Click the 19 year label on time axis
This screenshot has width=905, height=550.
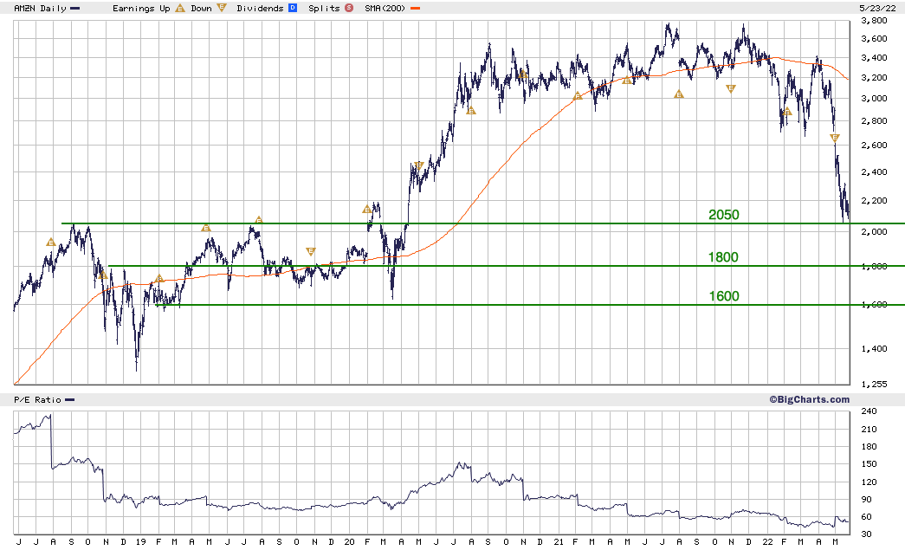pyautogui.click(x=141, y=542)
